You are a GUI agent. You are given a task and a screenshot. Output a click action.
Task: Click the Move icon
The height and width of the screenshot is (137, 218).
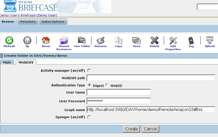(x=137, y=41)
